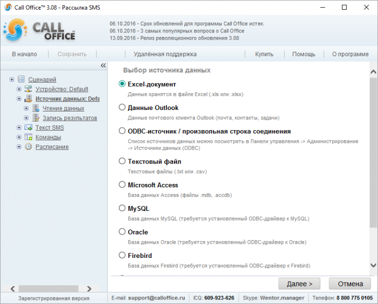Choose the Oracle data source option
378x304 pixels.
tap(122, 232)
